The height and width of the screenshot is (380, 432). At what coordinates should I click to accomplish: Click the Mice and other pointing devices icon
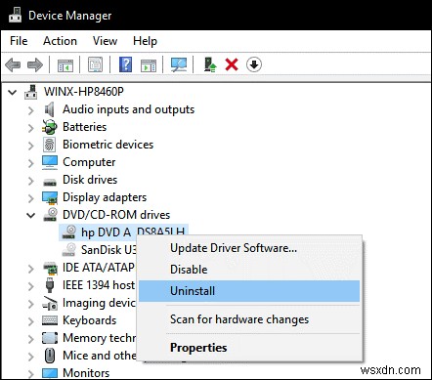(x=50, y=356)
